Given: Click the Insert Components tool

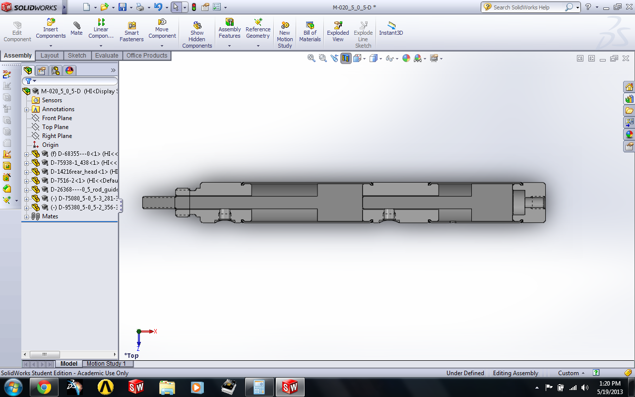Looking at the screenshot, I should tap(51, 29).
